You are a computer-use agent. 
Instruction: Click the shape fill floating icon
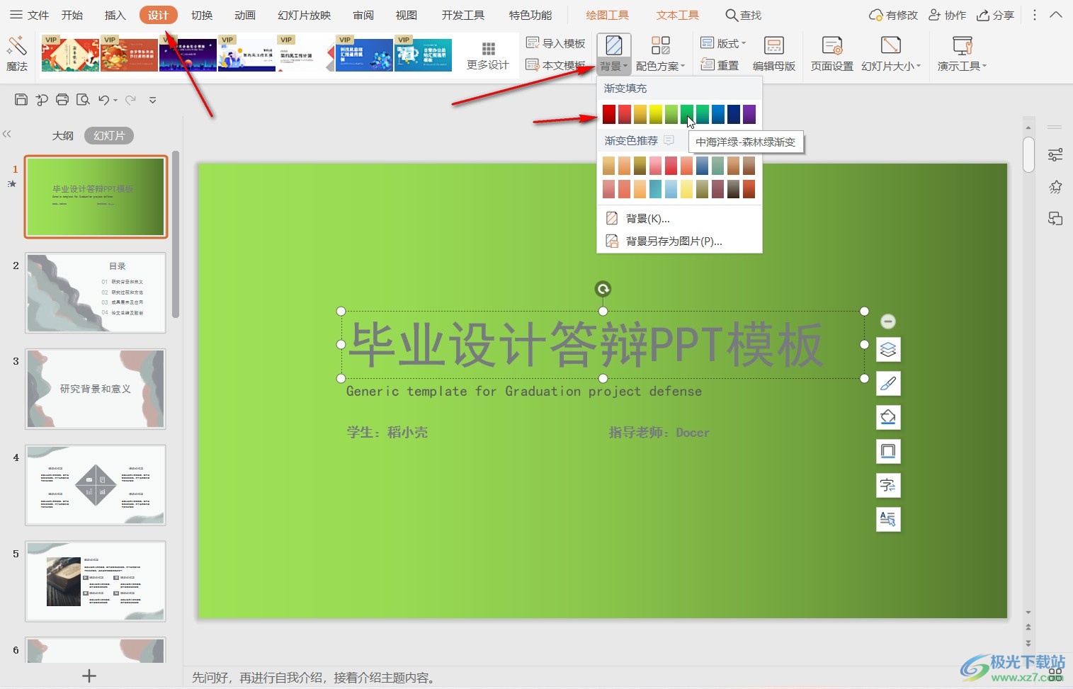coord(888,417)
